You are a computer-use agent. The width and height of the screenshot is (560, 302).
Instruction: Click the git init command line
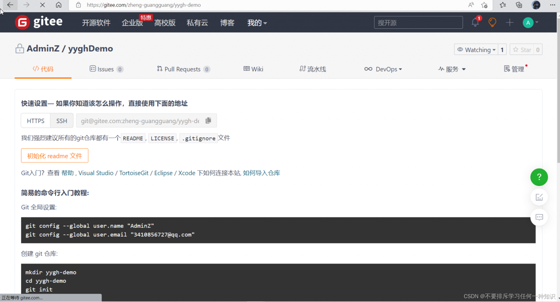pos(39,289)
